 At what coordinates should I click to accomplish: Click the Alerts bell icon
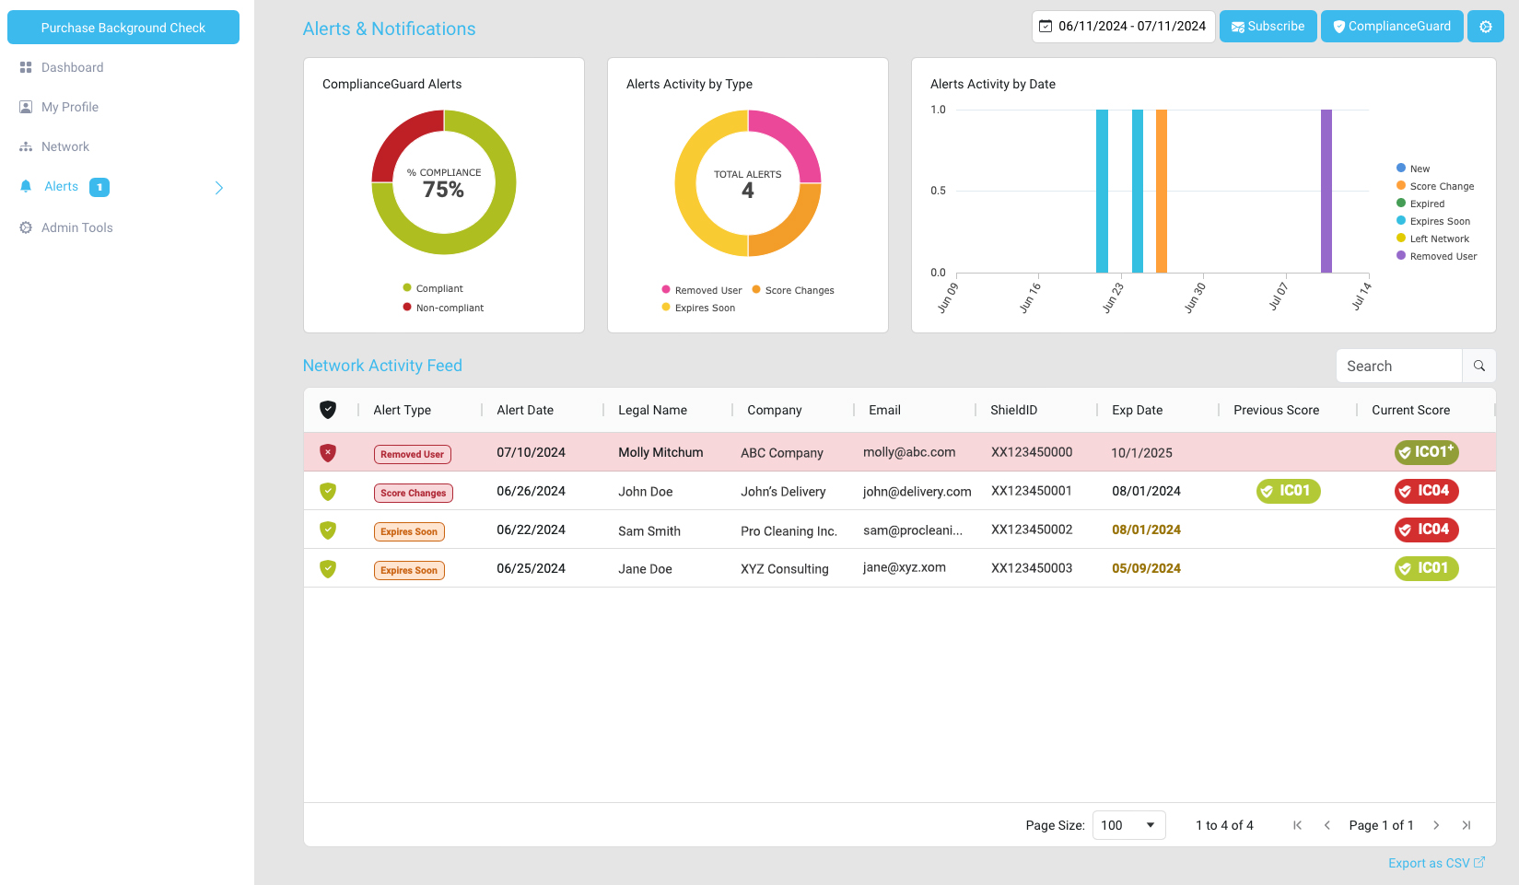[26, 186]
